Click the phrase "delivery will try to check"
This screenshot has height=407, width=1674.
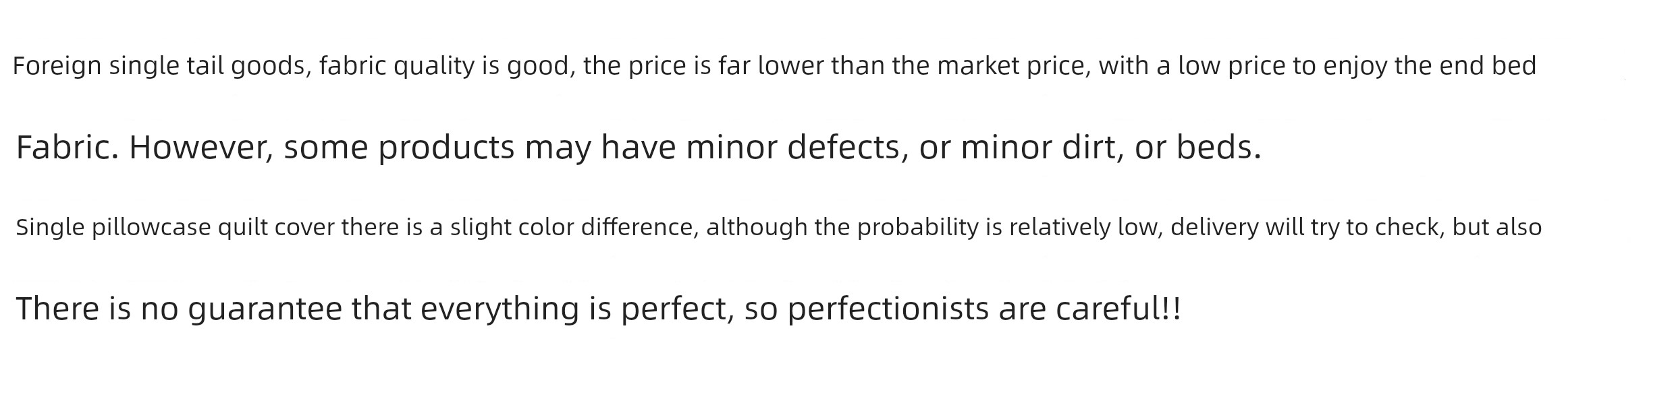click(x=1307, y=228)
